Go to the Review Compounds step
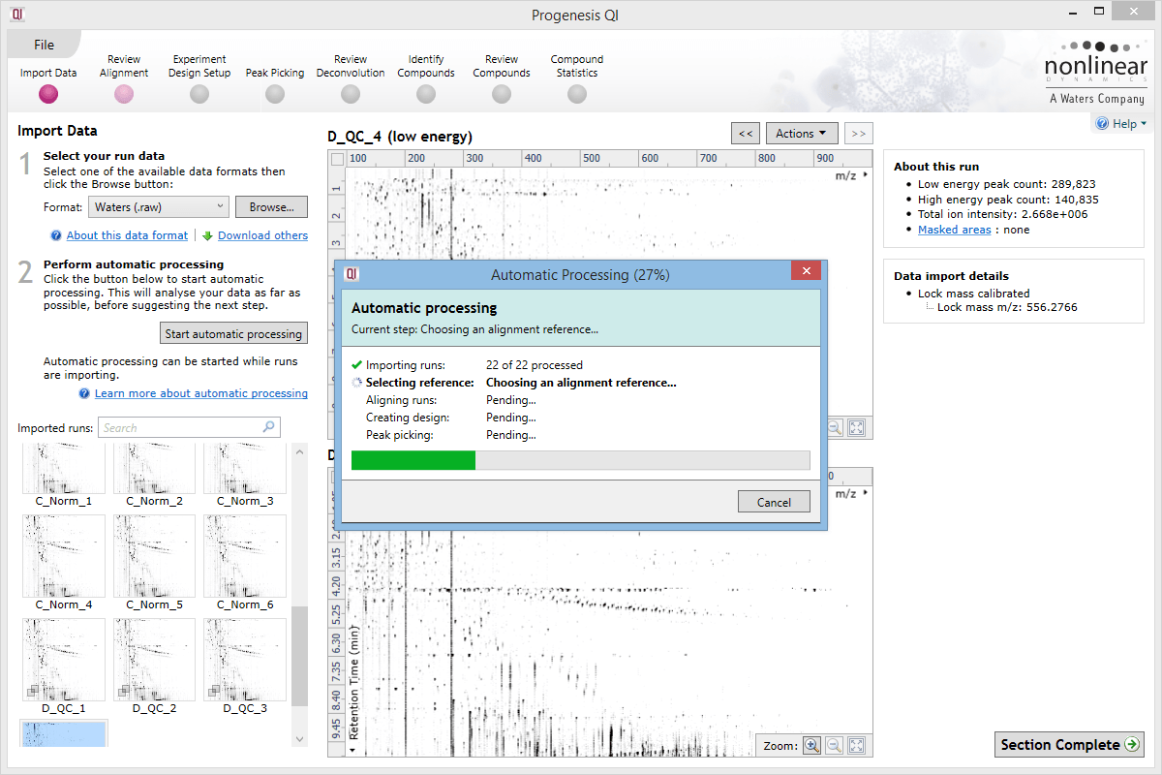1162x775 pixels. pos(502,78)
